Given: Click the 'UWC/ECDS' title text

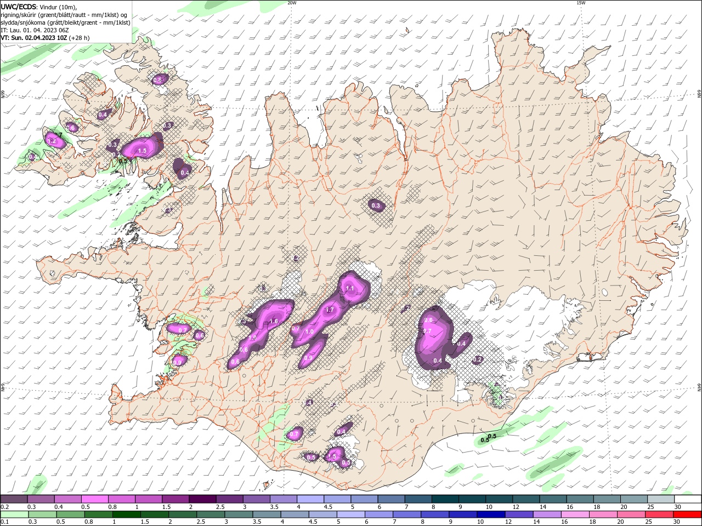Looking at the screenshot, I should pyautogui.click(x=19, y=7).
